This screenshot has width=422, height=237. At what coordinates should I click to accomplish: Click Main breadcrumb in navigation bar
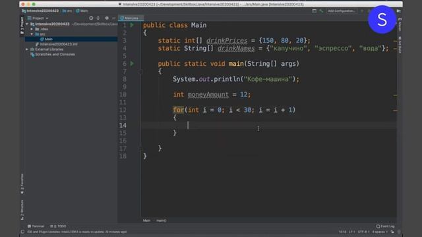click(82, 11)
